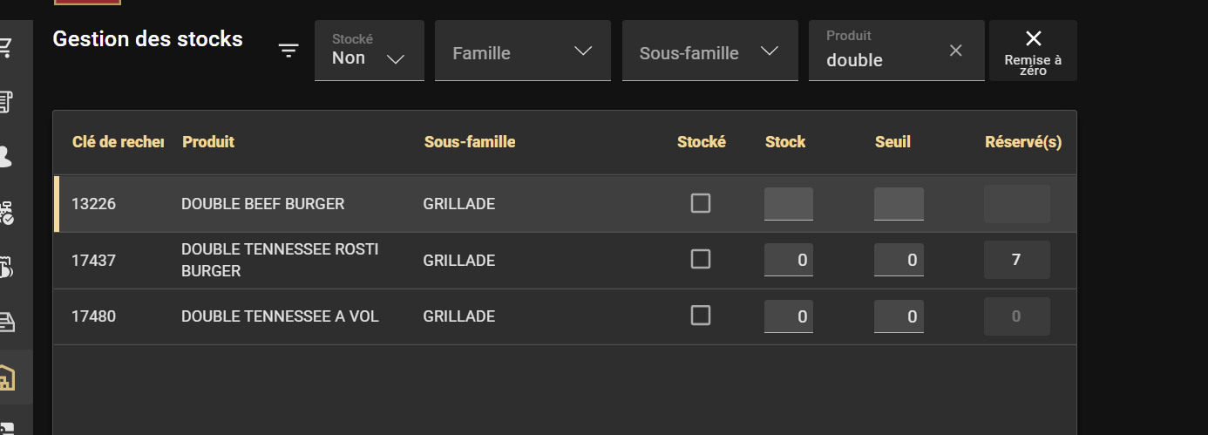The image size is (1208, 435).
Task: Open the stock warehouse sidebar icon
Action: click(x=7, y=377)
